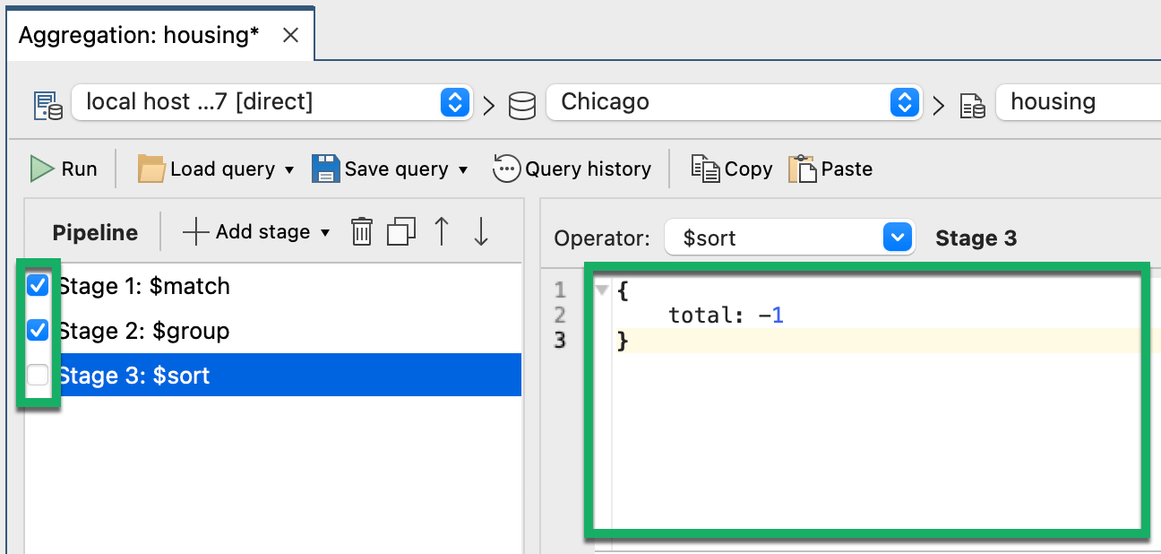The width and height of the screenshot is (1161, 554).
Task: Click the server connection icon beside the host dropdown
Action: 46,103
